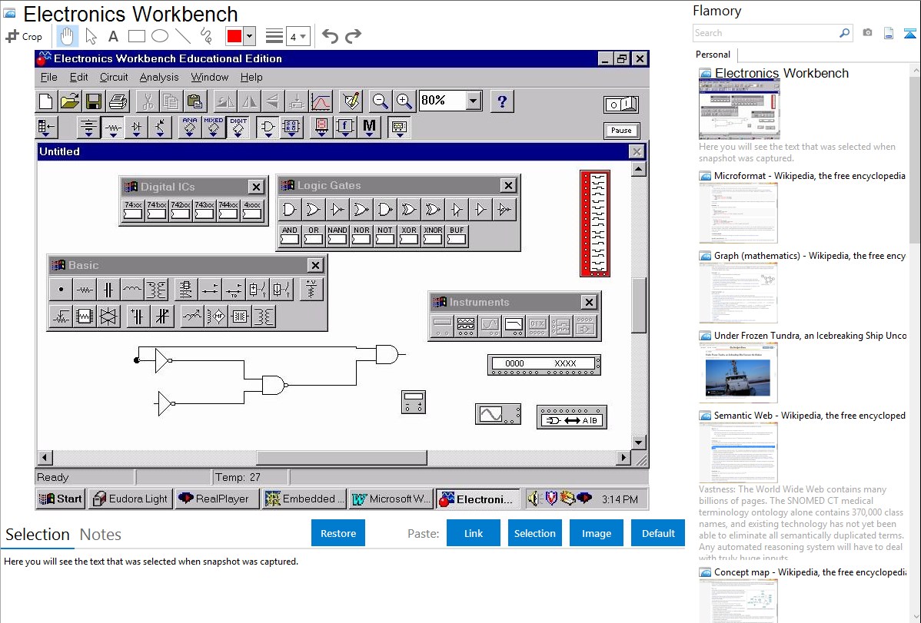The width and height of the screenshot is (921, 623).
Task: Click the logic converter A|B instrument
Action: (571, 417)
